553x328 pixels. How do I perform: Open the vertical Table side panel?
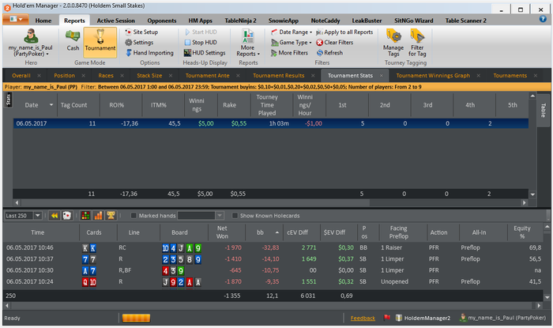tap(544, 110)
